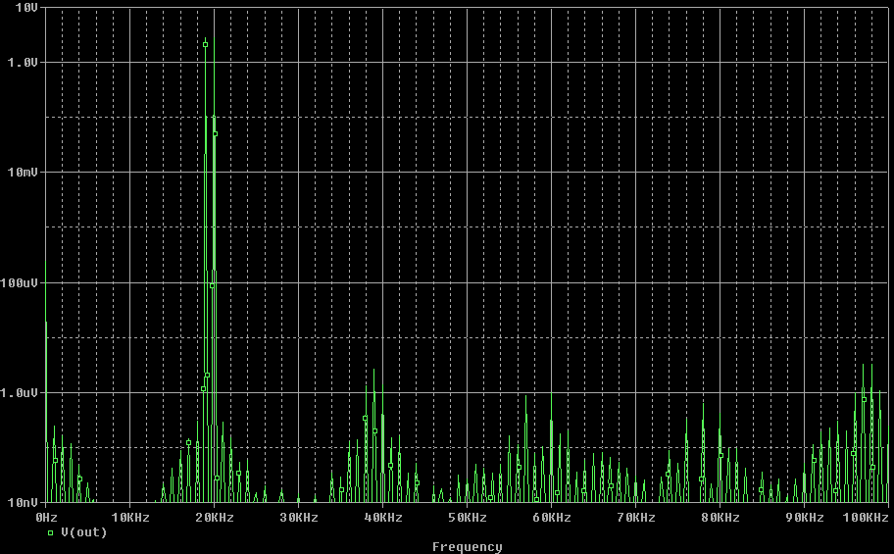894x554 pixels.
Task: Select the 50KHz x-axis tick label
Action: 468,517
